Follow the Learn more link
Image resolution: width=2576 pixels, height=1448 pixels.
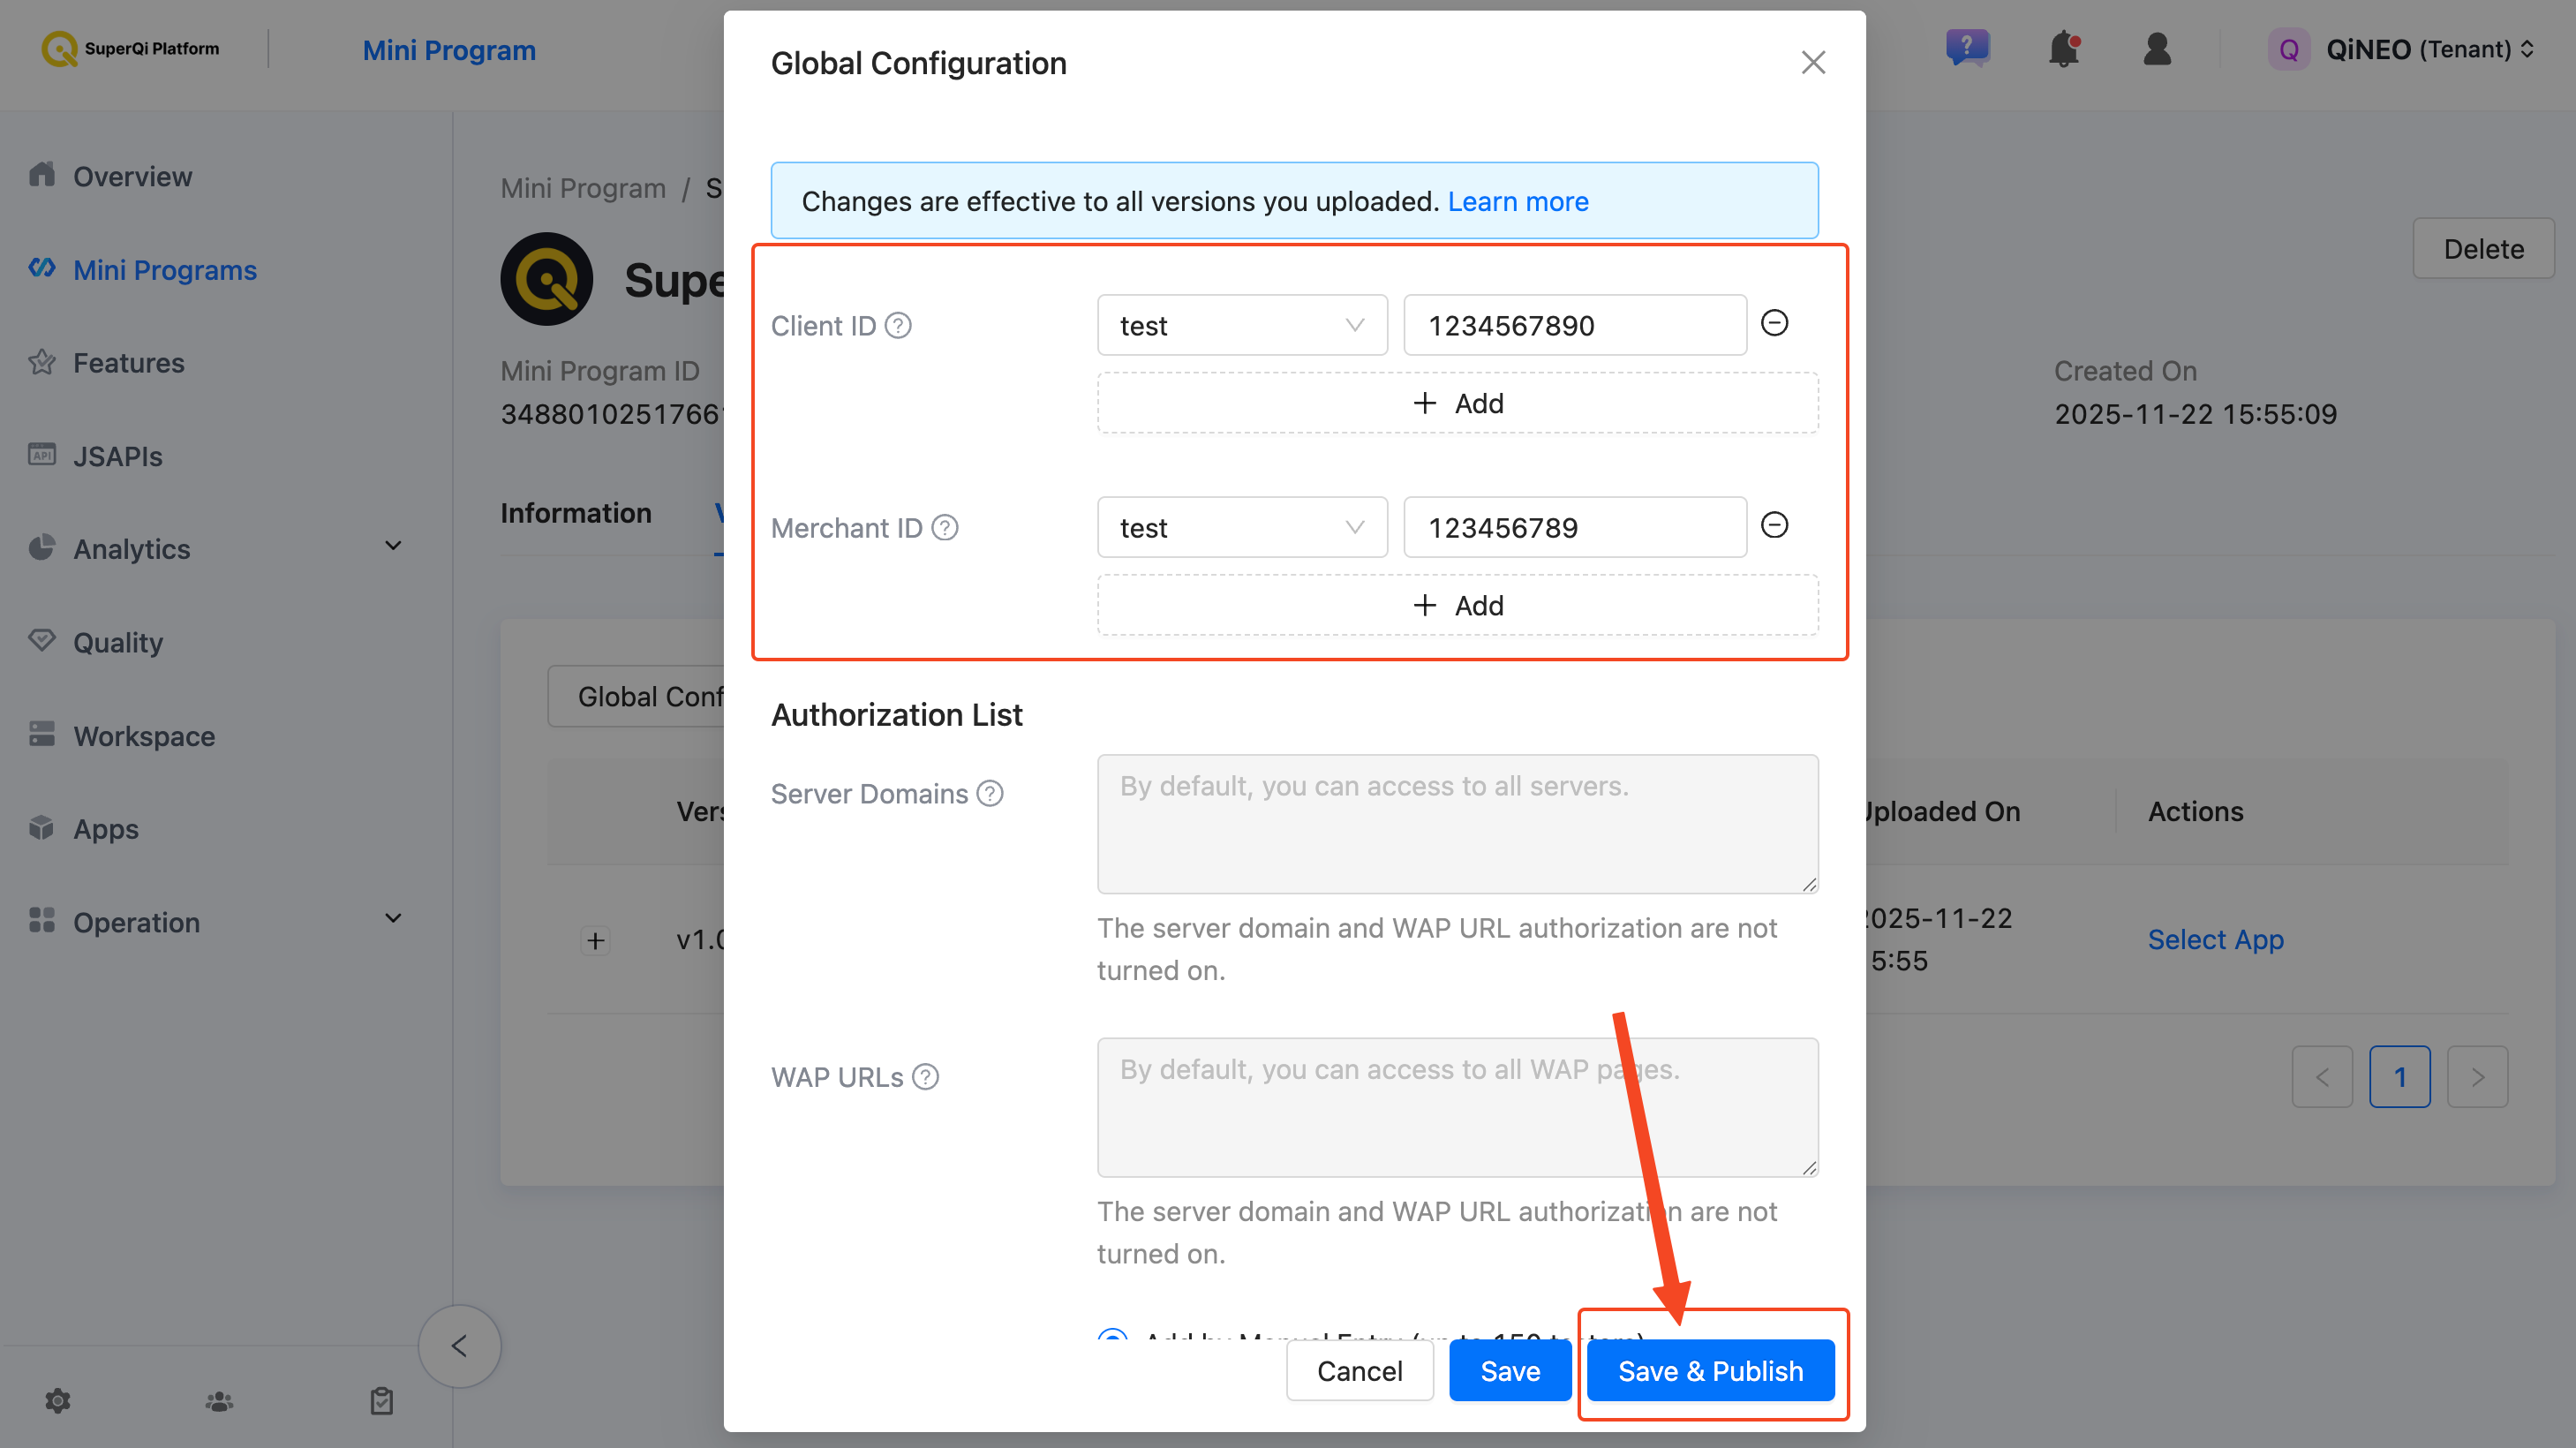(x=1517, y=202)
